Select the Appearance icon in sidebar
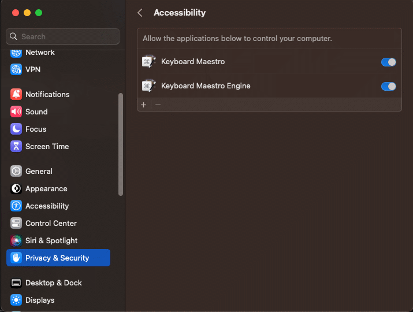The height and width of the screenshot is (312, 413). [x=16, y=189]
